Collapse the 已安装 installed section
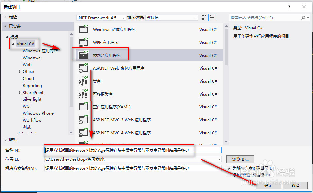This screenshot has height=193, width=313. [5, 26]
